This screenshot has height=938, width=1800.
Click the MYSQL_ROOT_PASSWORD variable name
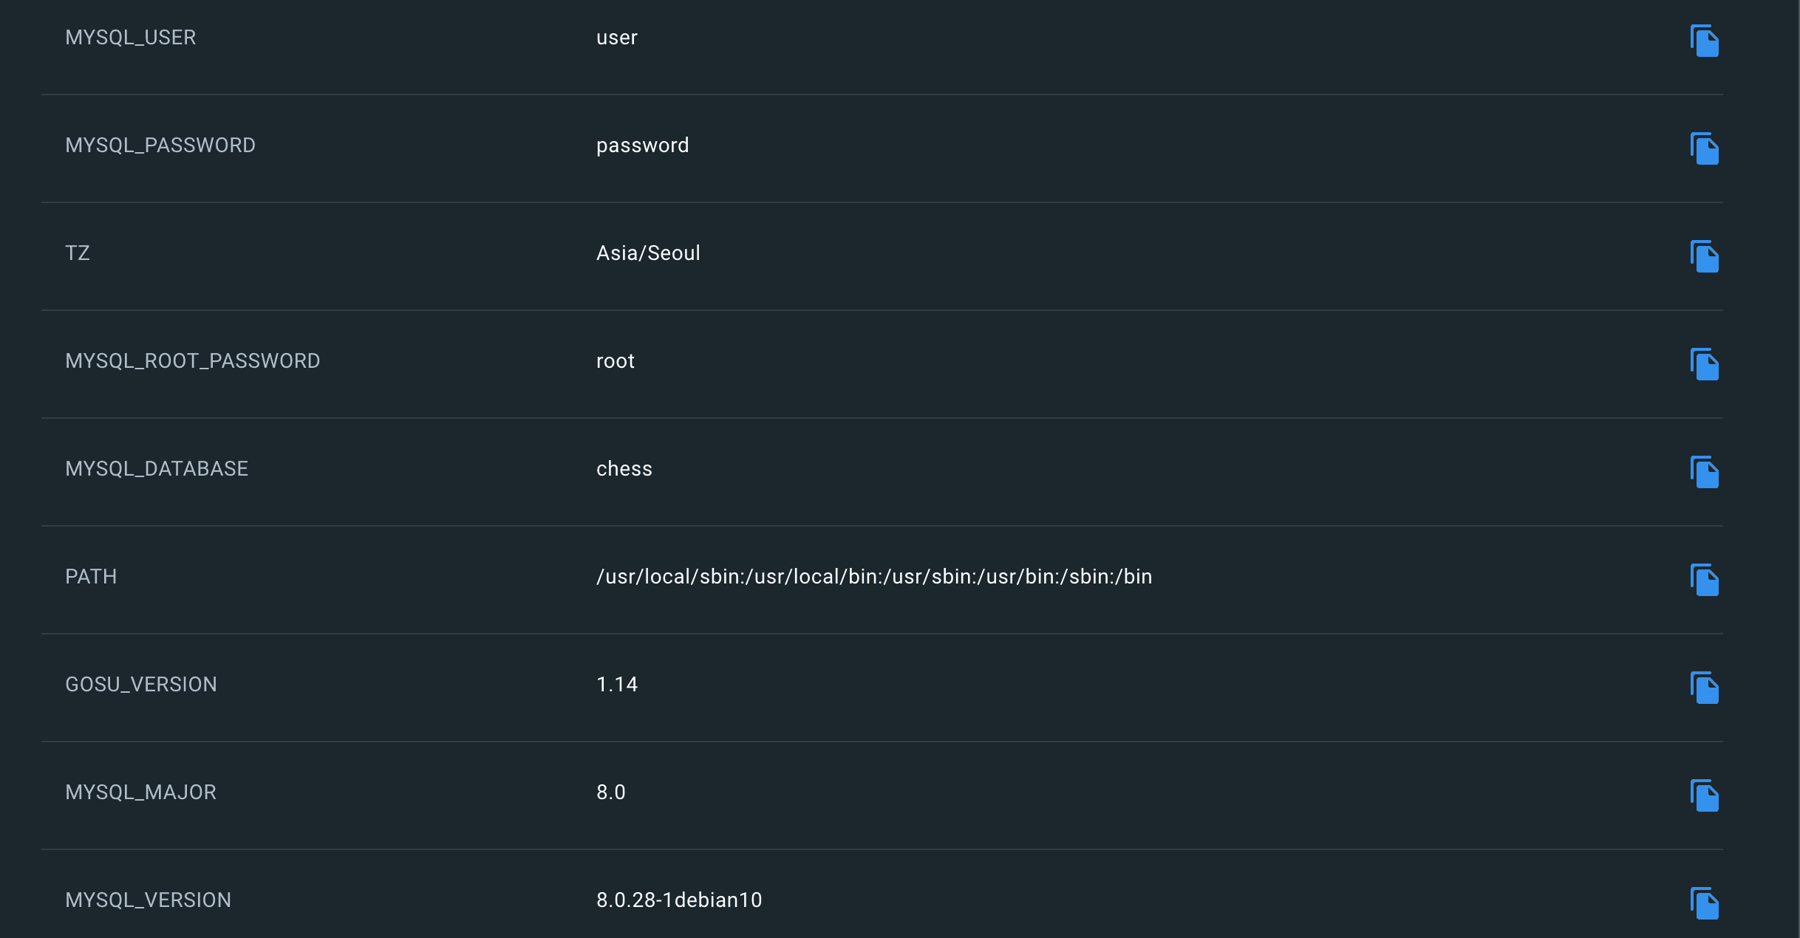[193, 361]
